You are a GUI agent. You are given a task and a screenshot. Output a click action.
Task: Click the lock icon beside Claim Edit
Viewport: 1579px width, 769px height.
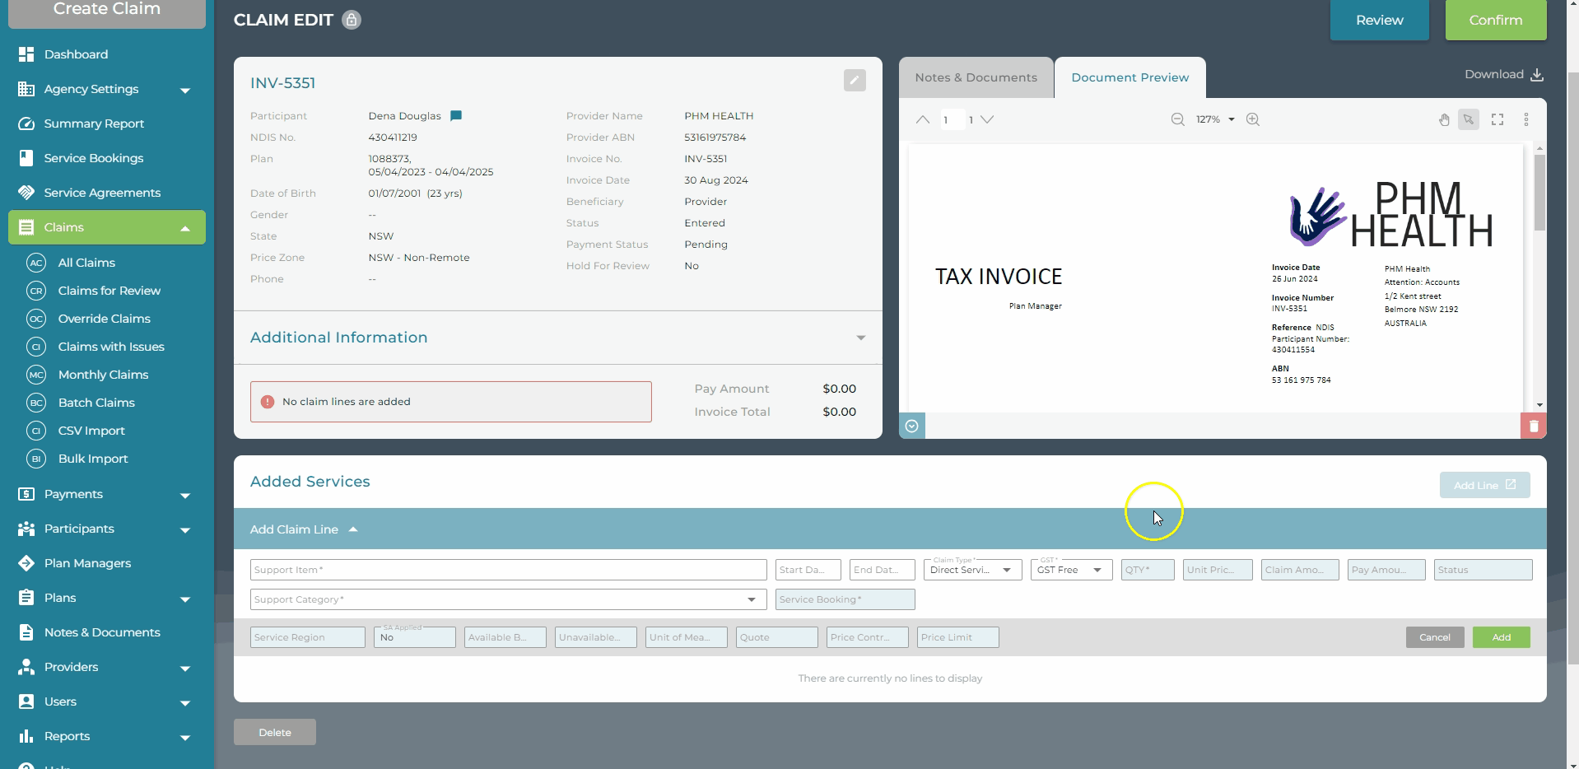point(352,20)
